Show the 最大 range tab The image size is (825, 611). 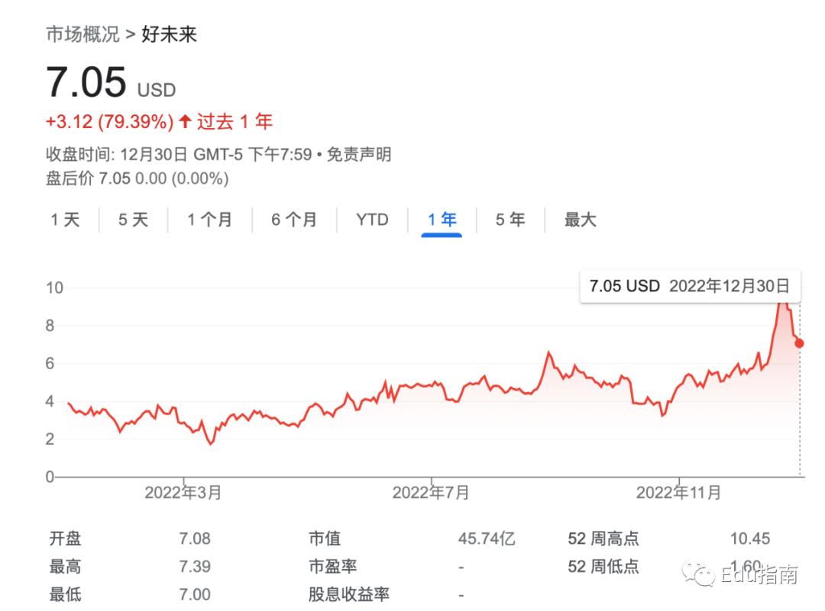(581, 220)
